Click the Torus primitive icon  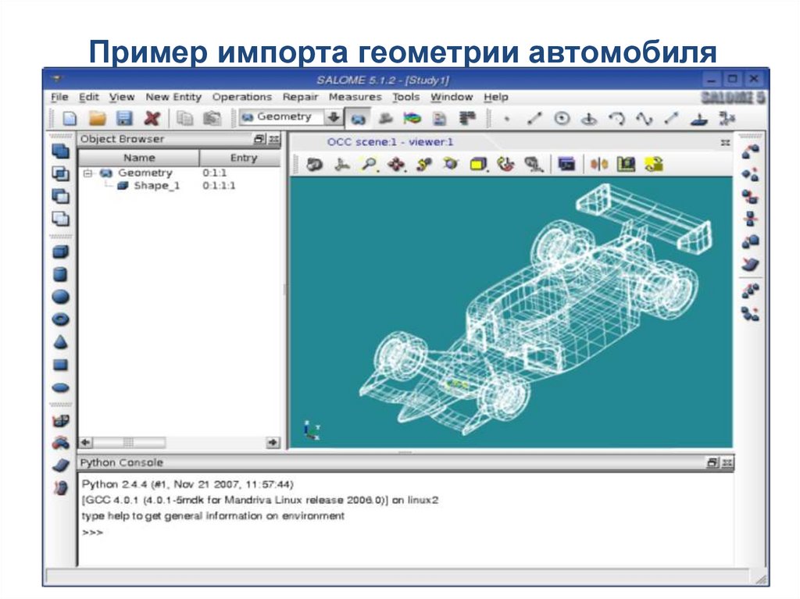click(60, 319)
